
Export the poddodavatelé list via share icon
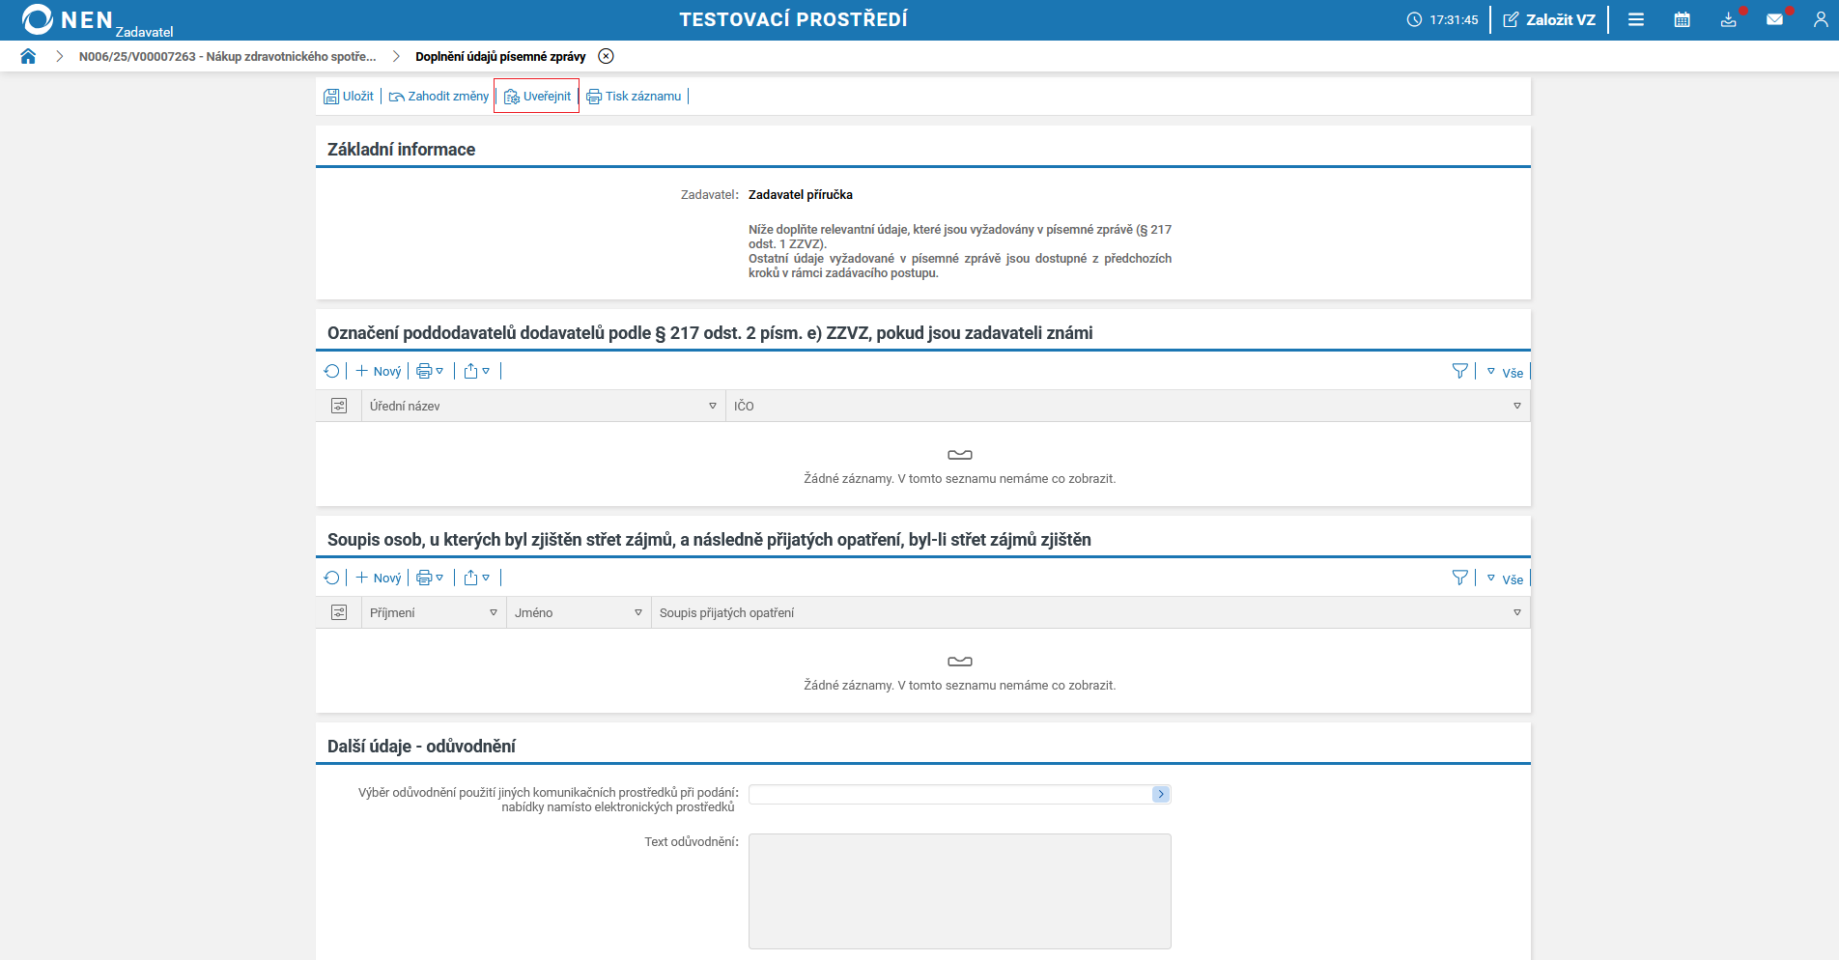click(x=470, y=371)
